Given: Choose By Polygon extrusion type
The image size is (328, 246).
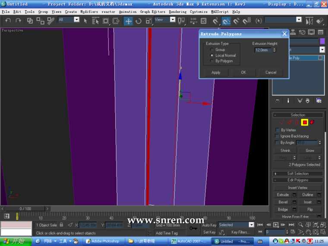Looking at the screenshot, I should [x=211, y=61].
